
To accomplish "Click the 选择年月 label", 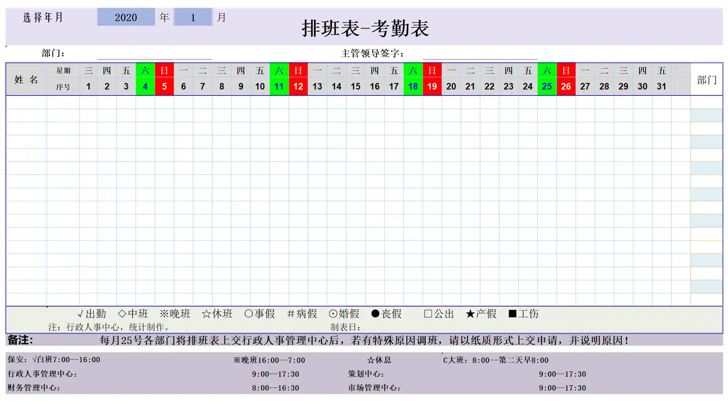I will click(x=43, y=18).
